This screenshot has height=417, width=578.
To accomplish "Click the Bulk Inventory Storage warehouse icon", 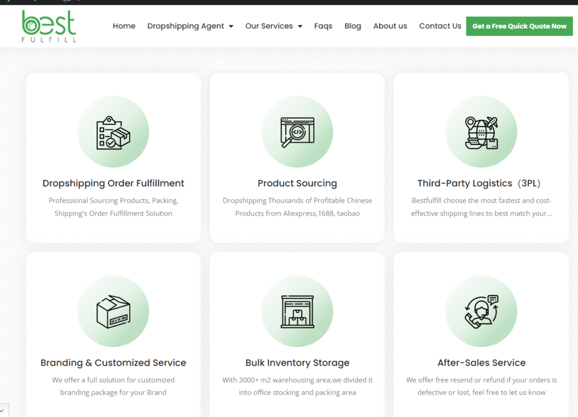I will pyautogui.click(x=297, y=311).
